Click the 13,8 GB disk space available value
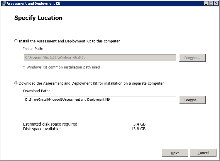This screenshot has width=220, height=161. click(x=138, y=129)
